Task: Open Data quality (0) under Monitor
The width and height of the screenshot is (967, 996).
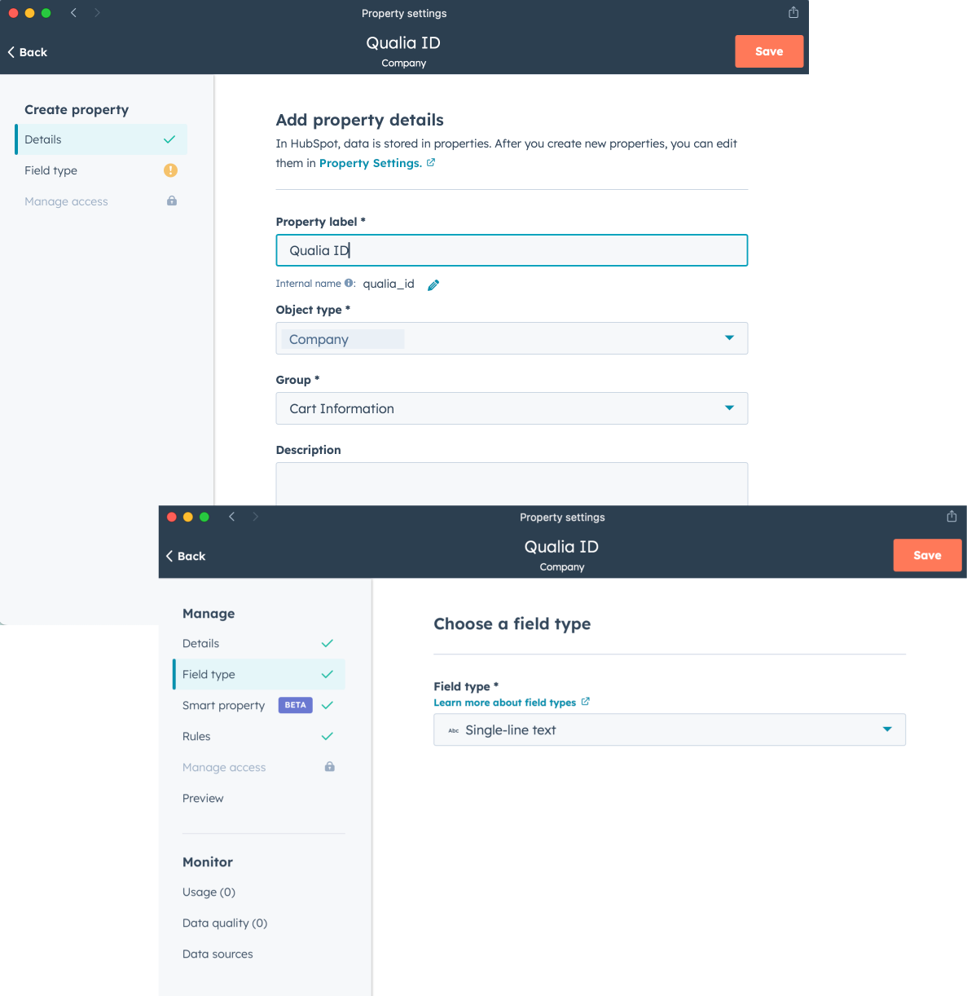Action: (225, 923)
